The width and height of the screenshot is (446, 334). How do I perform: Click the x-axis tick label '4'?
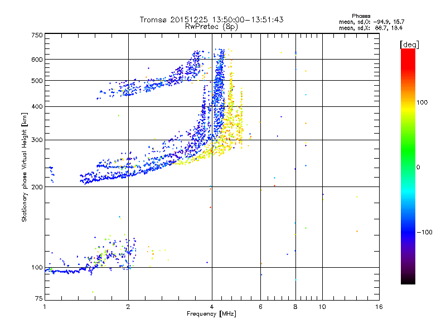click(212, 307)
